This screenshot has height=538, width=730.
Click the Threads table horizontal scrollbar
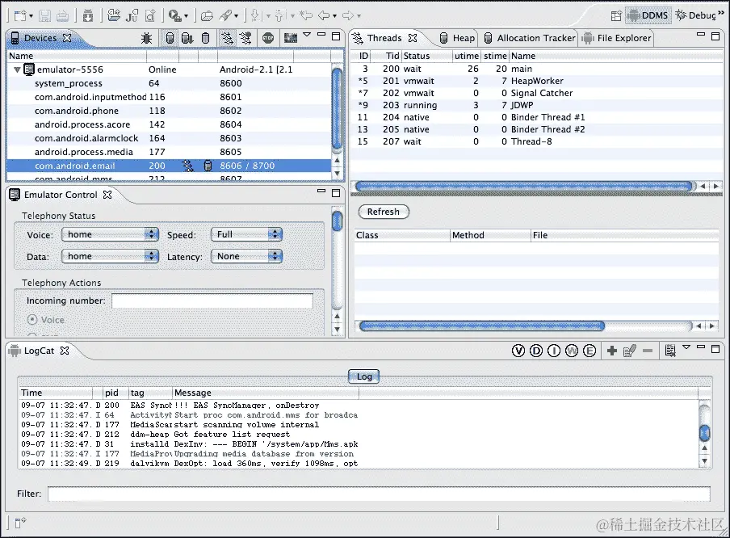(524, 187)
